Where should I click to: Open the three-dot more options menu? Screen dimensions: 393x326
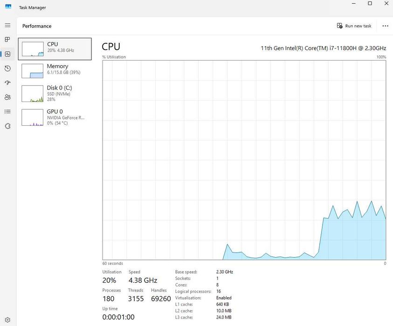pos(385,26)
